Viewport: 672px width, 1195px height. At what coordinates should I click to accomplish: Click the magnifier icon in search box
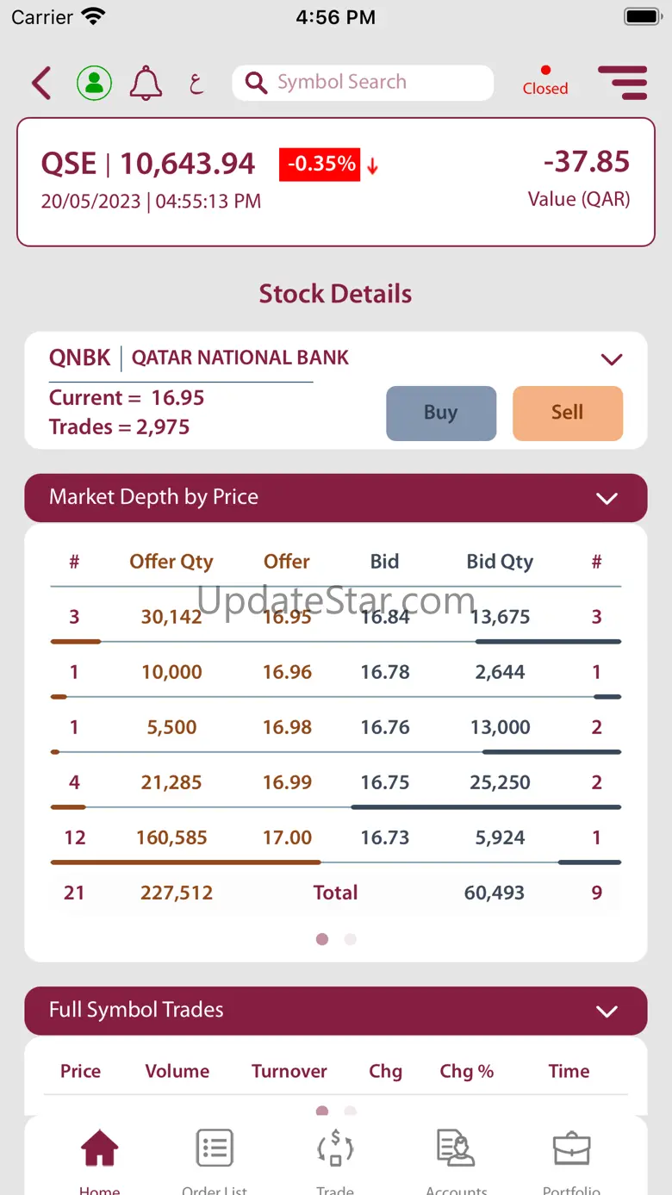[x=256, y=83]
